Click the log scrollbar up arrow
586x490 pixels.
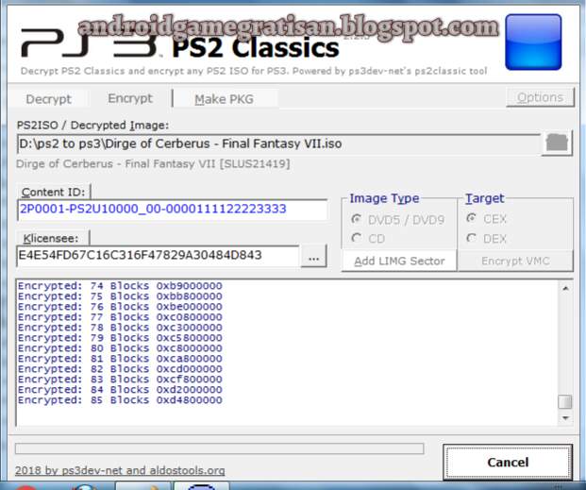[x=565, y=288]
